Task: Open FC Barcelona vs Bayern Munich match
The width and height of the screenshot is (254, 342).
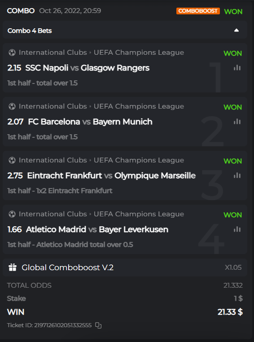Action: tap(90, 122)
